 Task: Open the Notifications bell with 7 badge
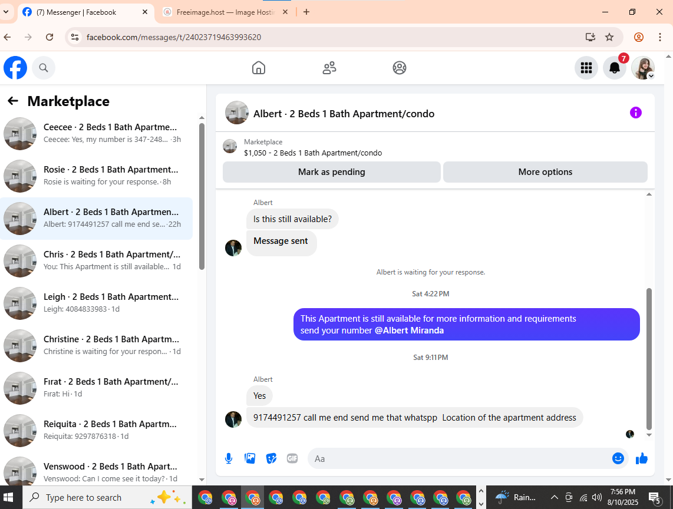pyautogui.click(x=615, y=68)
